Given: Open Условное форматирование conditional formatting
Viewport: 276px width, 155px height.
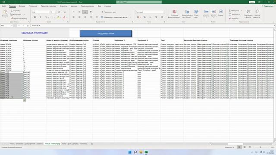Looking at the screenshot, I should 174,14.
